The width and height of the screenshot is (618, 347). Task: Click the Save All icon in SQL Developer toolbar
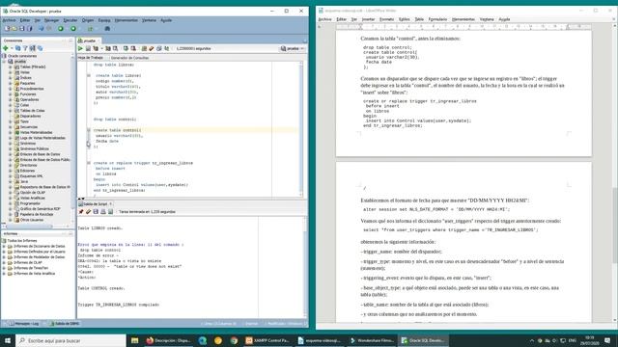click(29, 28)
